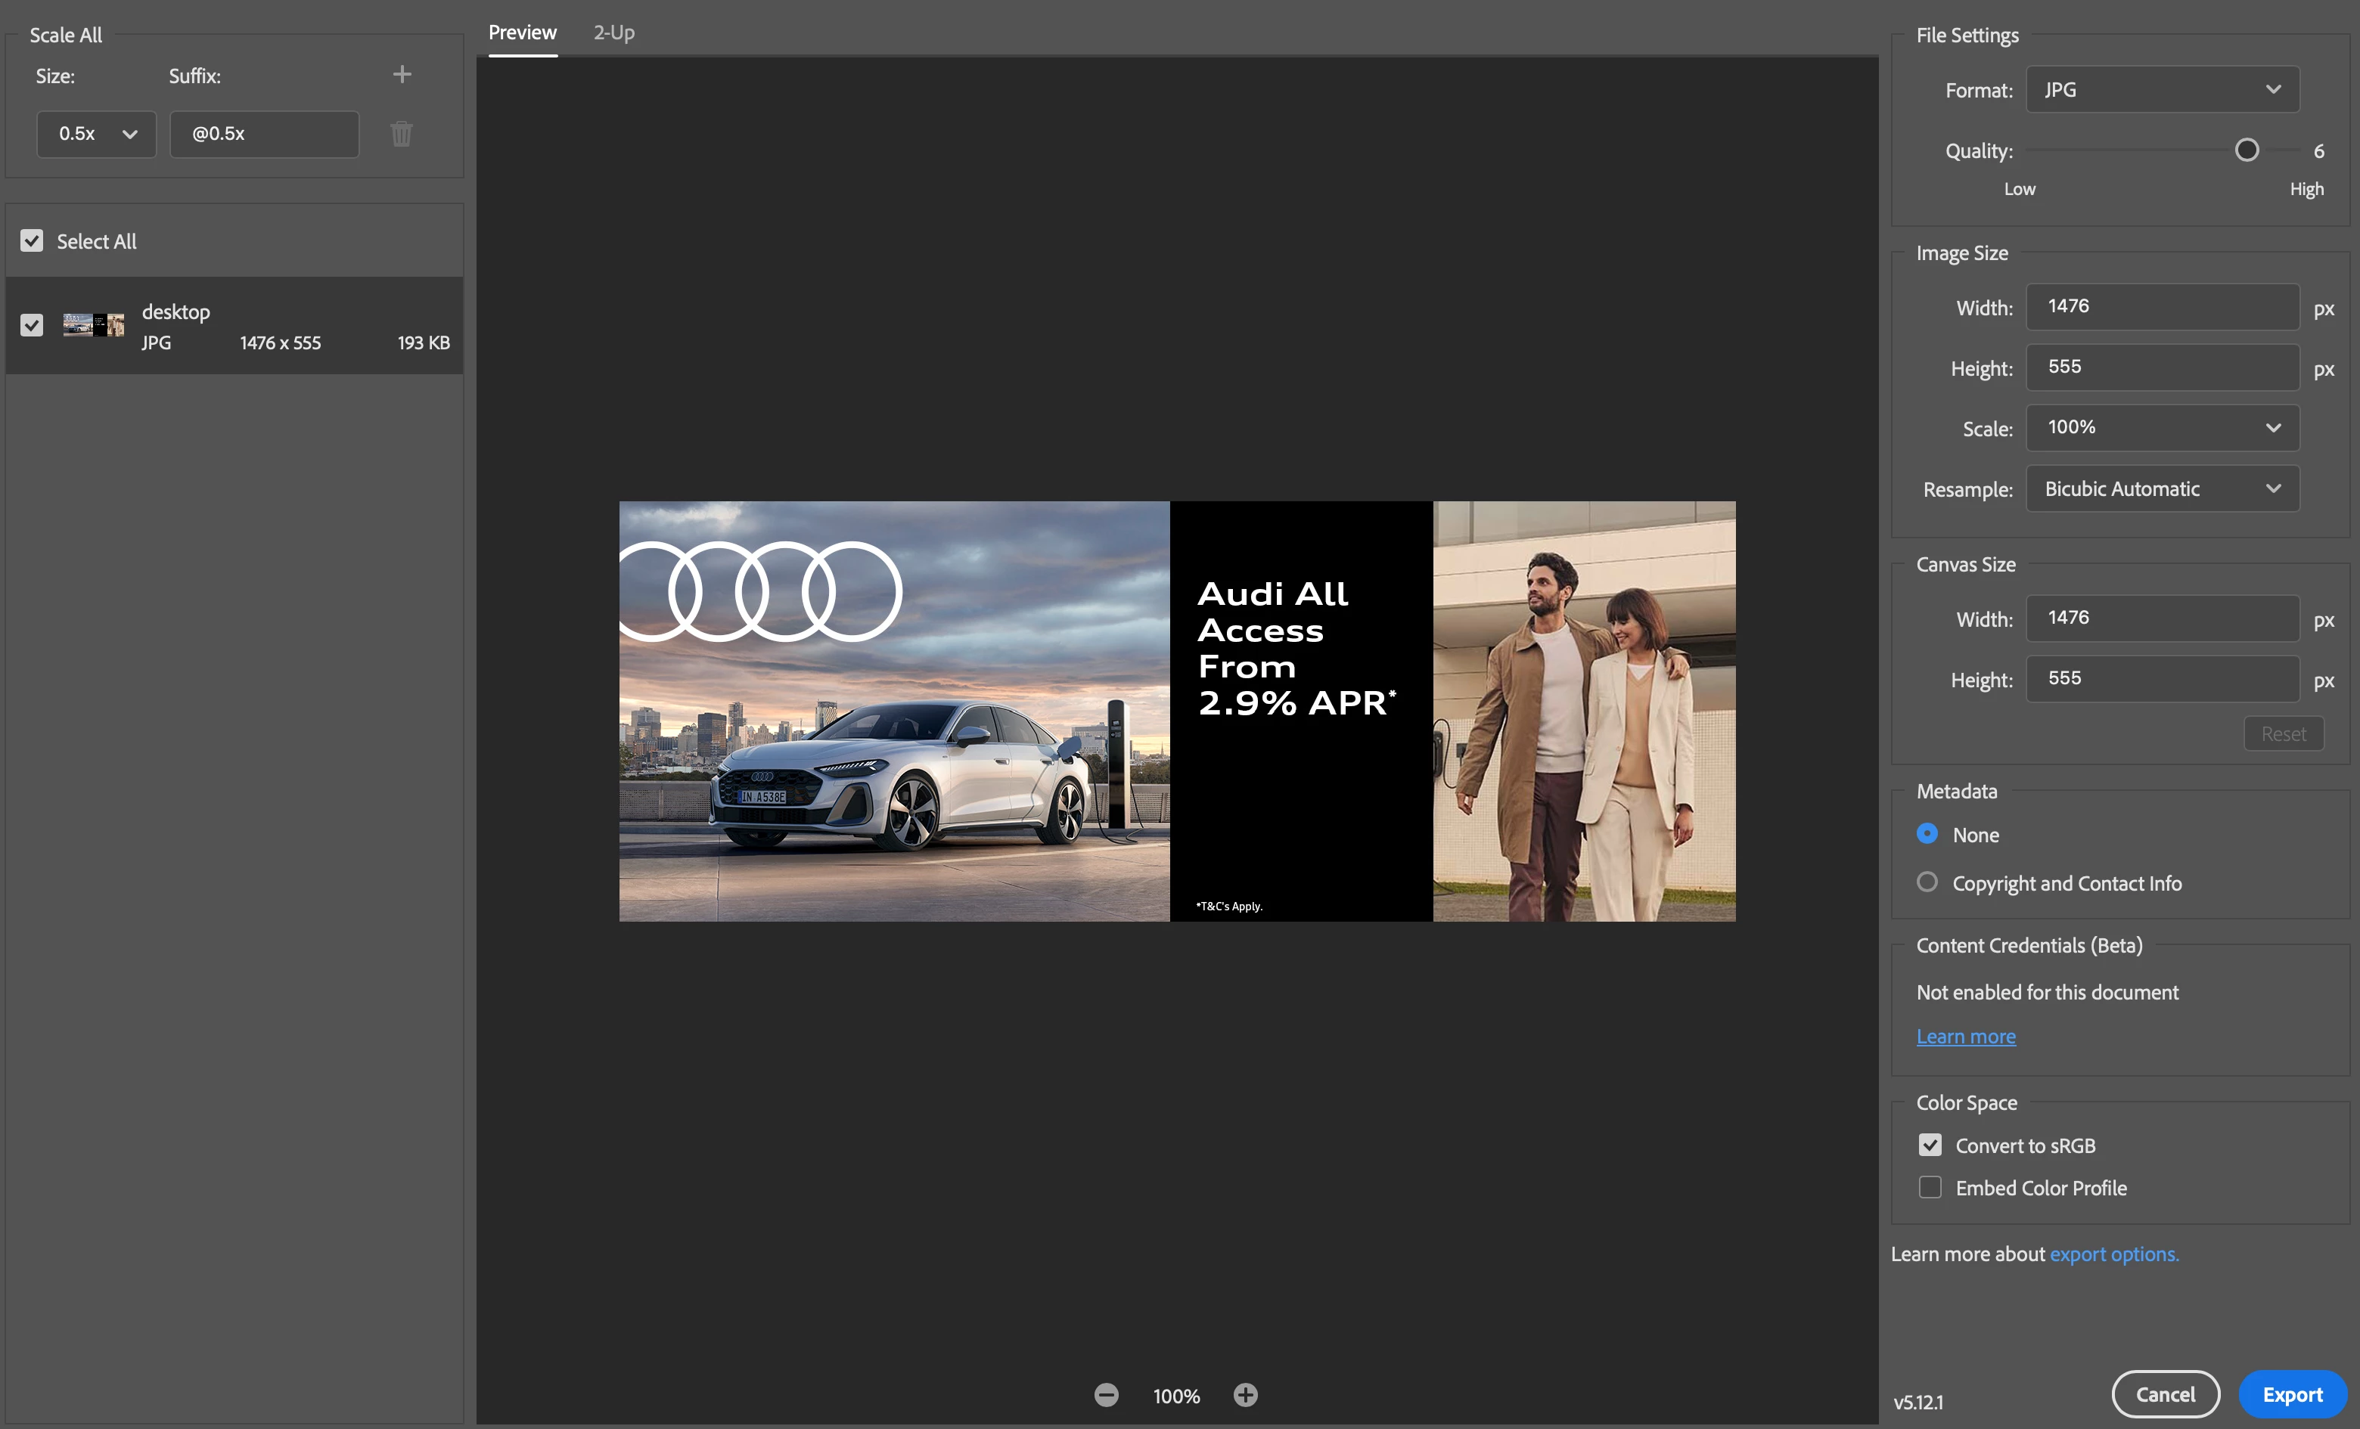2360x1429 pixels.
Task: Click the plus icon to add scale size
Action: click(402, 75)
